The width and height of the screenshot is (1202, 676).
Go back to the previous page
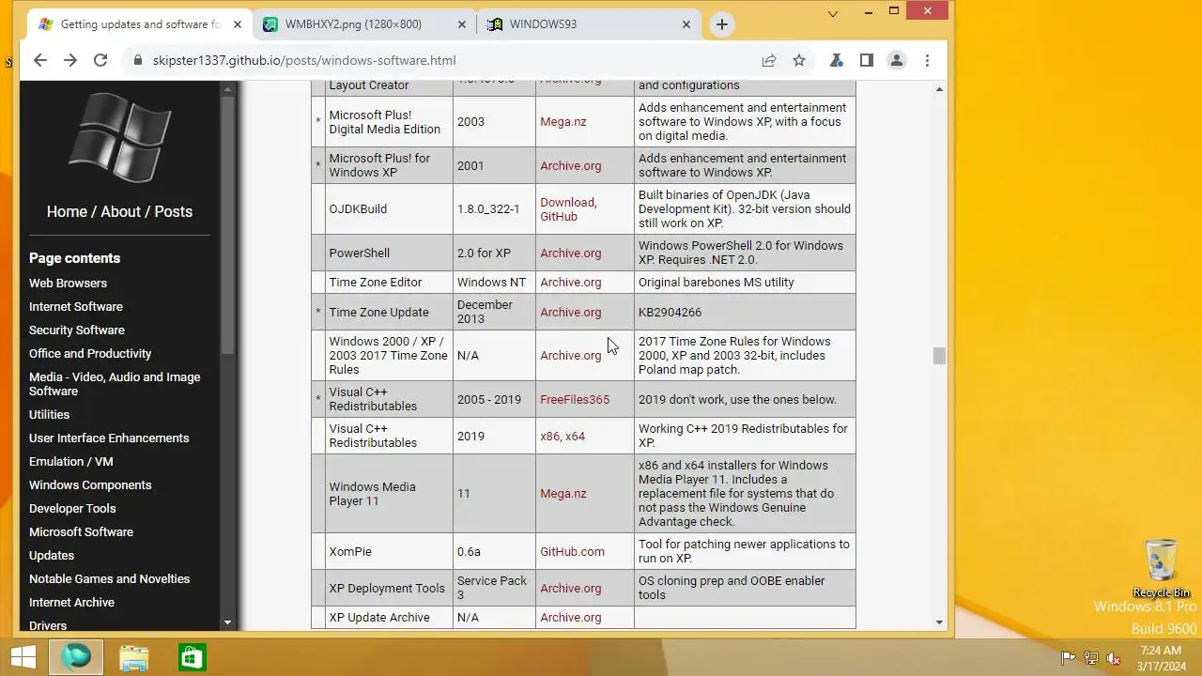coord(39,60)
